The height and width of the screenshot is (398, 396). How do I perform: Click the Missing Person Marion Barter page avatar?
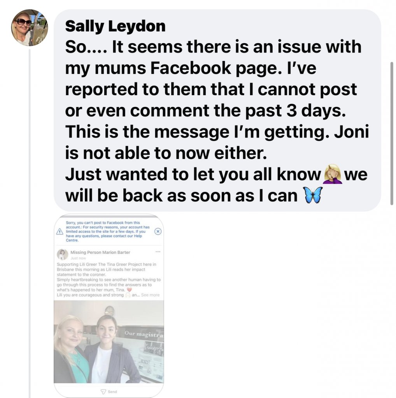click(x=62, y=255)
